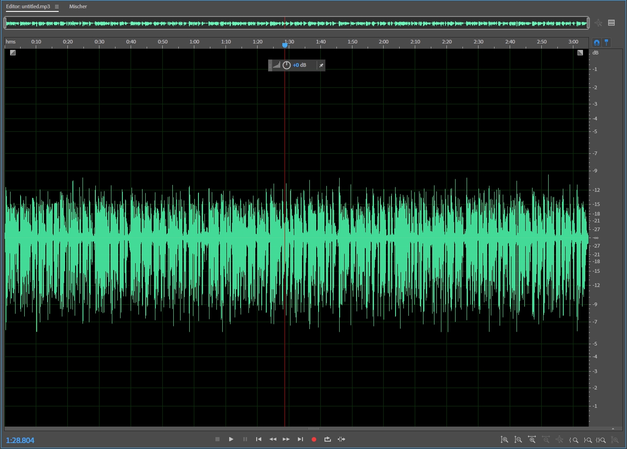This screenshot has height=449, width=627.
Task: Click the 1:28.804 timecode display
Action: (20, 440)
